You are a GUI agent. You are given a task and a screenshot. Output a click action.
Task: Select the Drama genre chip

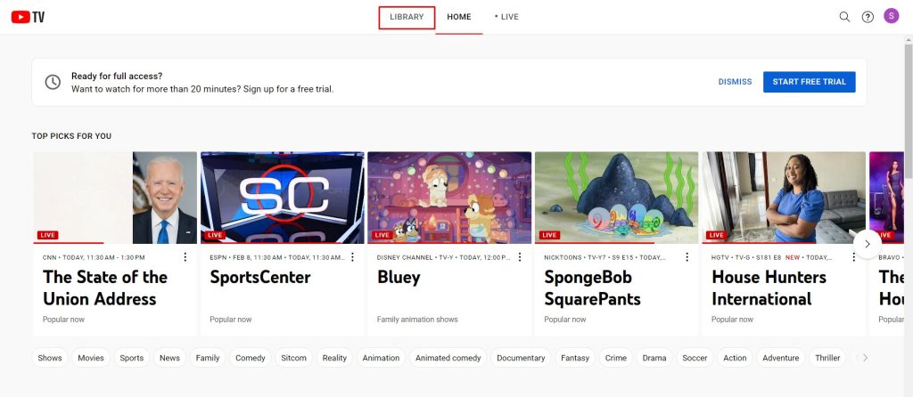click(x=654, y=358)
